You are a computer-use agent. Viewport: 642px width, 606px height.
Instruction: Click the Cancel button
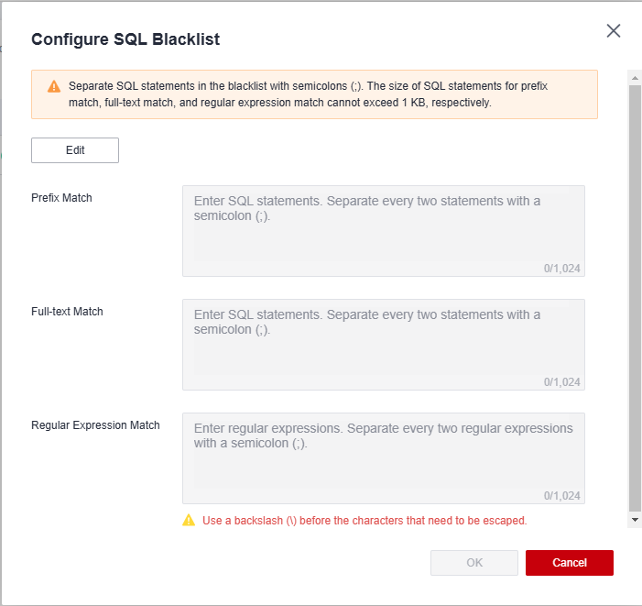point(569,563)
